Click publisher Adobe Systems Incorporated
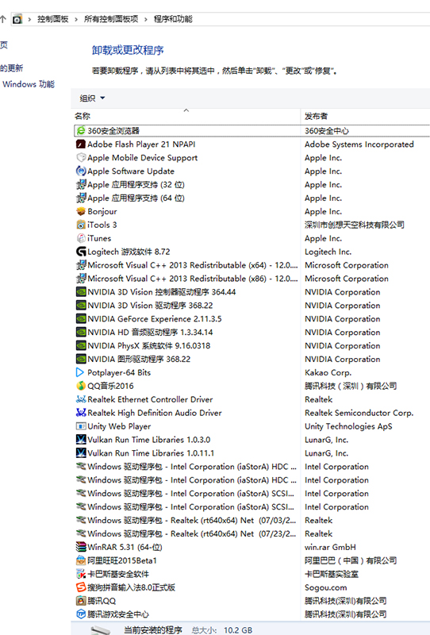 [x=359, y=144]
